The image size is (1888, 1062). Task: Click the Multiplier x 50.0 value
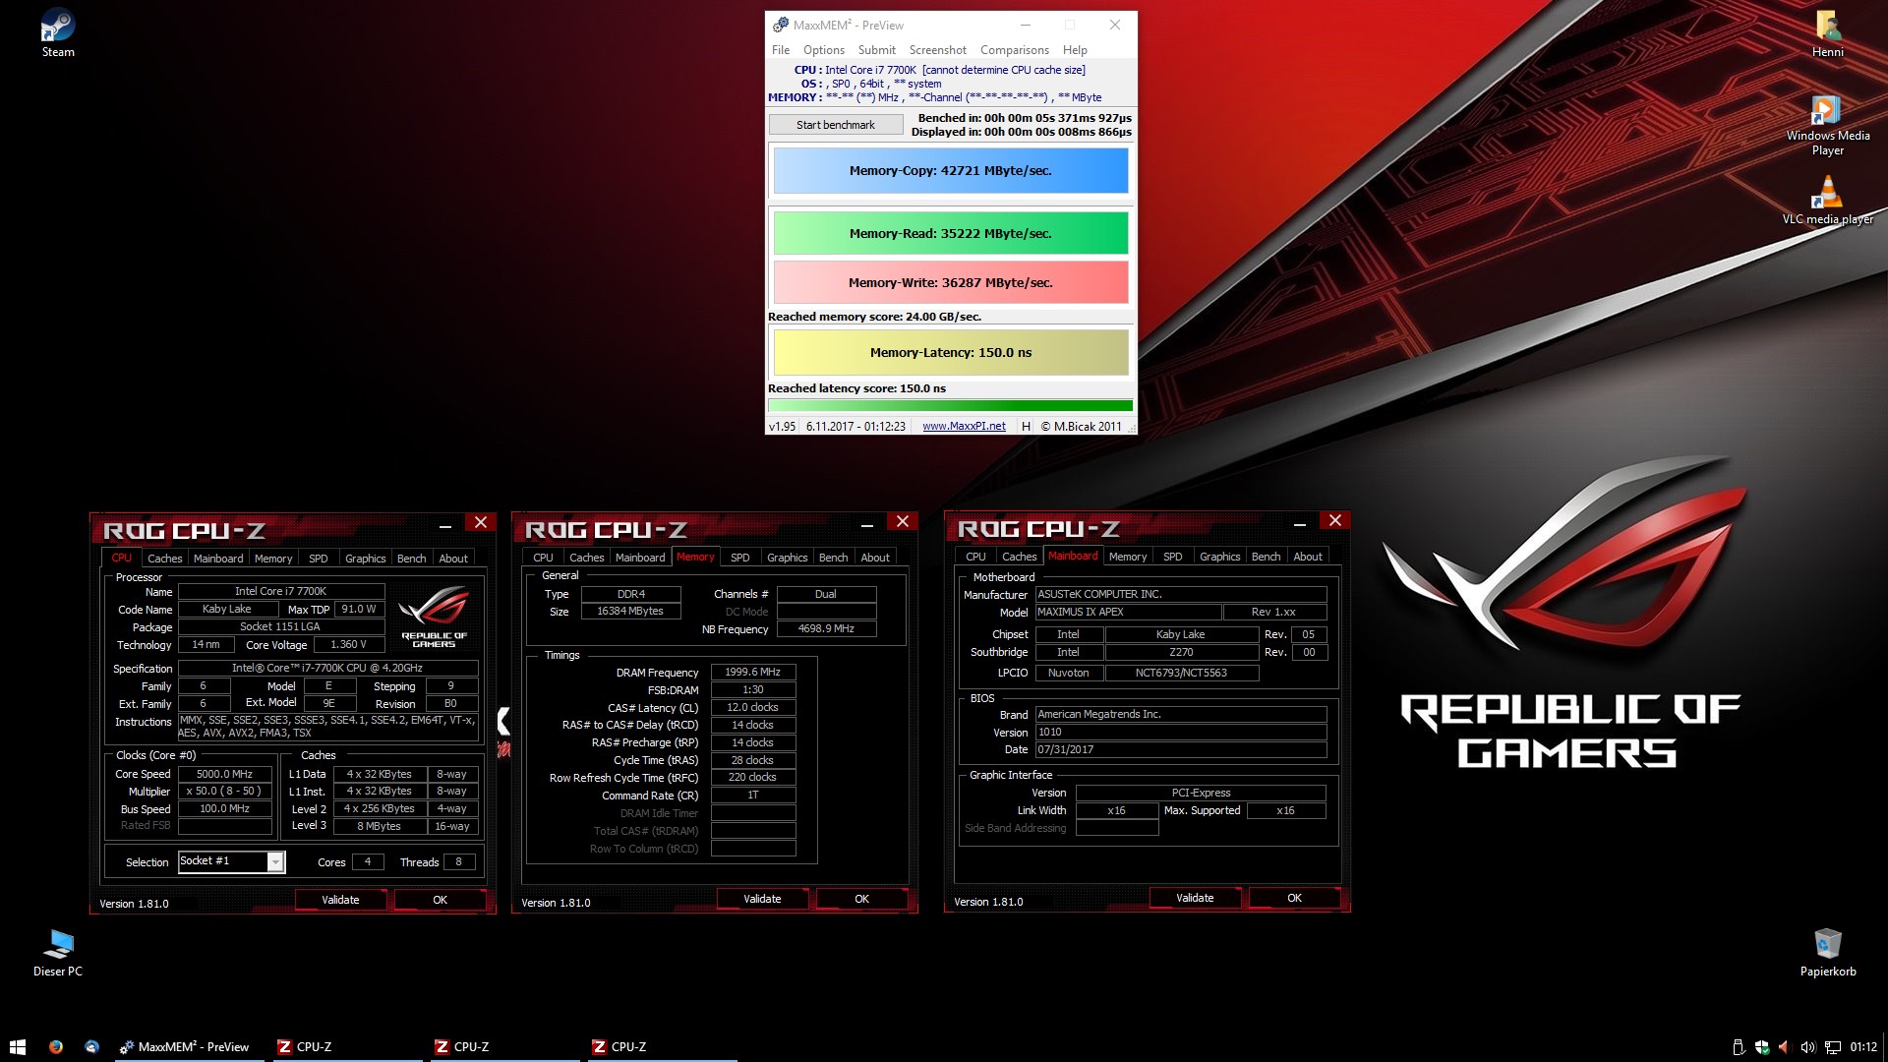point(224,792)
